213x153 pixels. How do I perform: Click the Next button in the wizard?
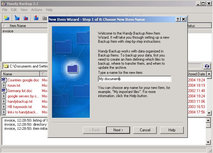coord(118,130)
